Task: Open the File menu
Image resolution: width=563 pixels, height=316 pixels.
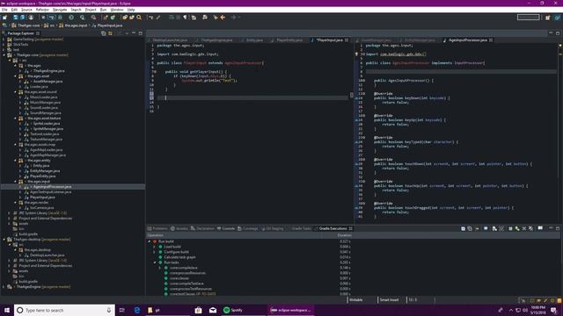Action: point(4,10)
